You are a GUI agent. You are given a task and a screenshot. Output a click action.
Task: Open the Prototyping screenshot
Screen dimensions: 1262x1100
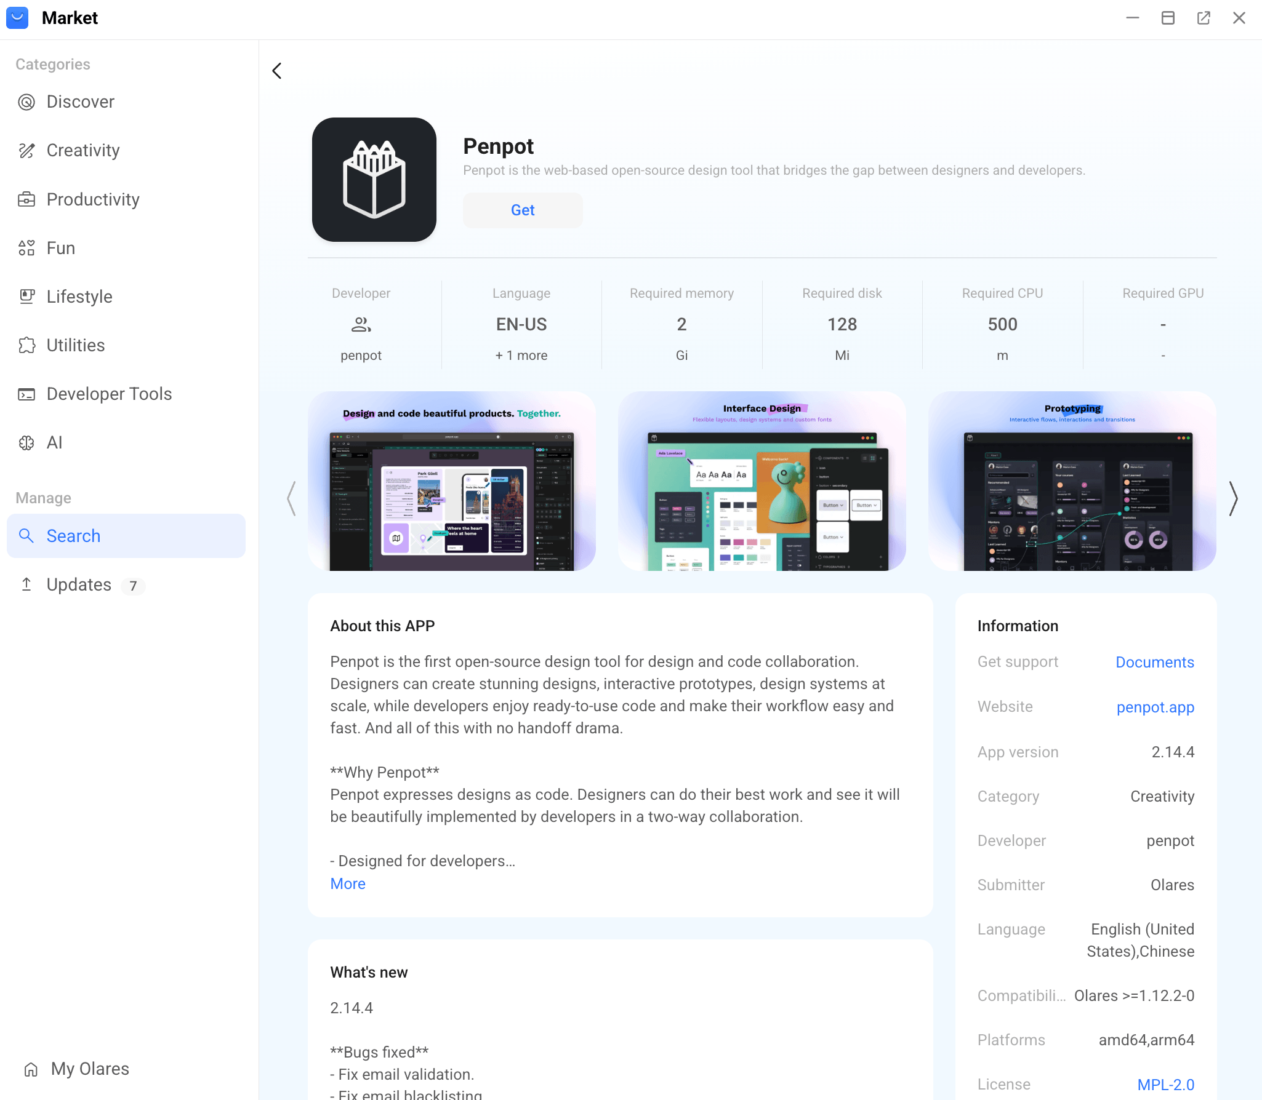1072,481
